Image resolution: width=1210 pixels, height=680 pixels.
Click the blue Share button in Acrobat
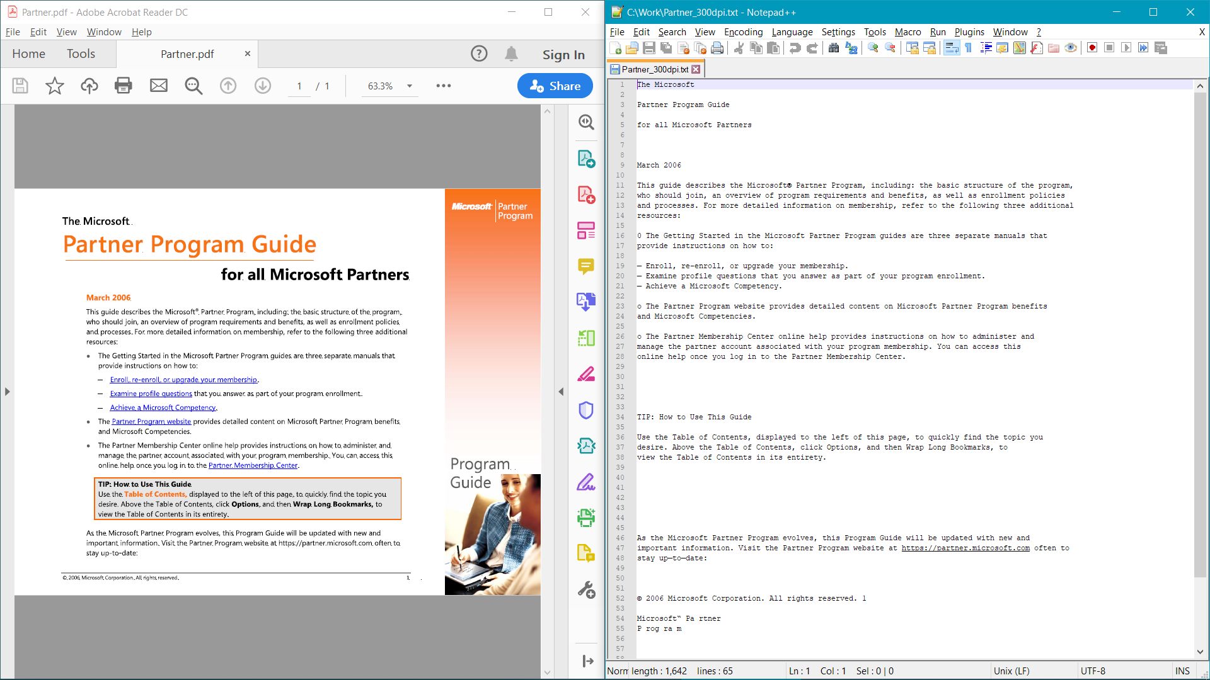(x=555, y=86)
